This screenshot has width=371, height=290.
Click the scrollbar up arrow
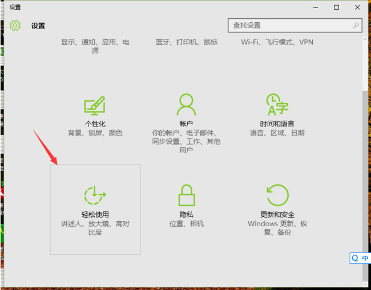tap(365, 39)
